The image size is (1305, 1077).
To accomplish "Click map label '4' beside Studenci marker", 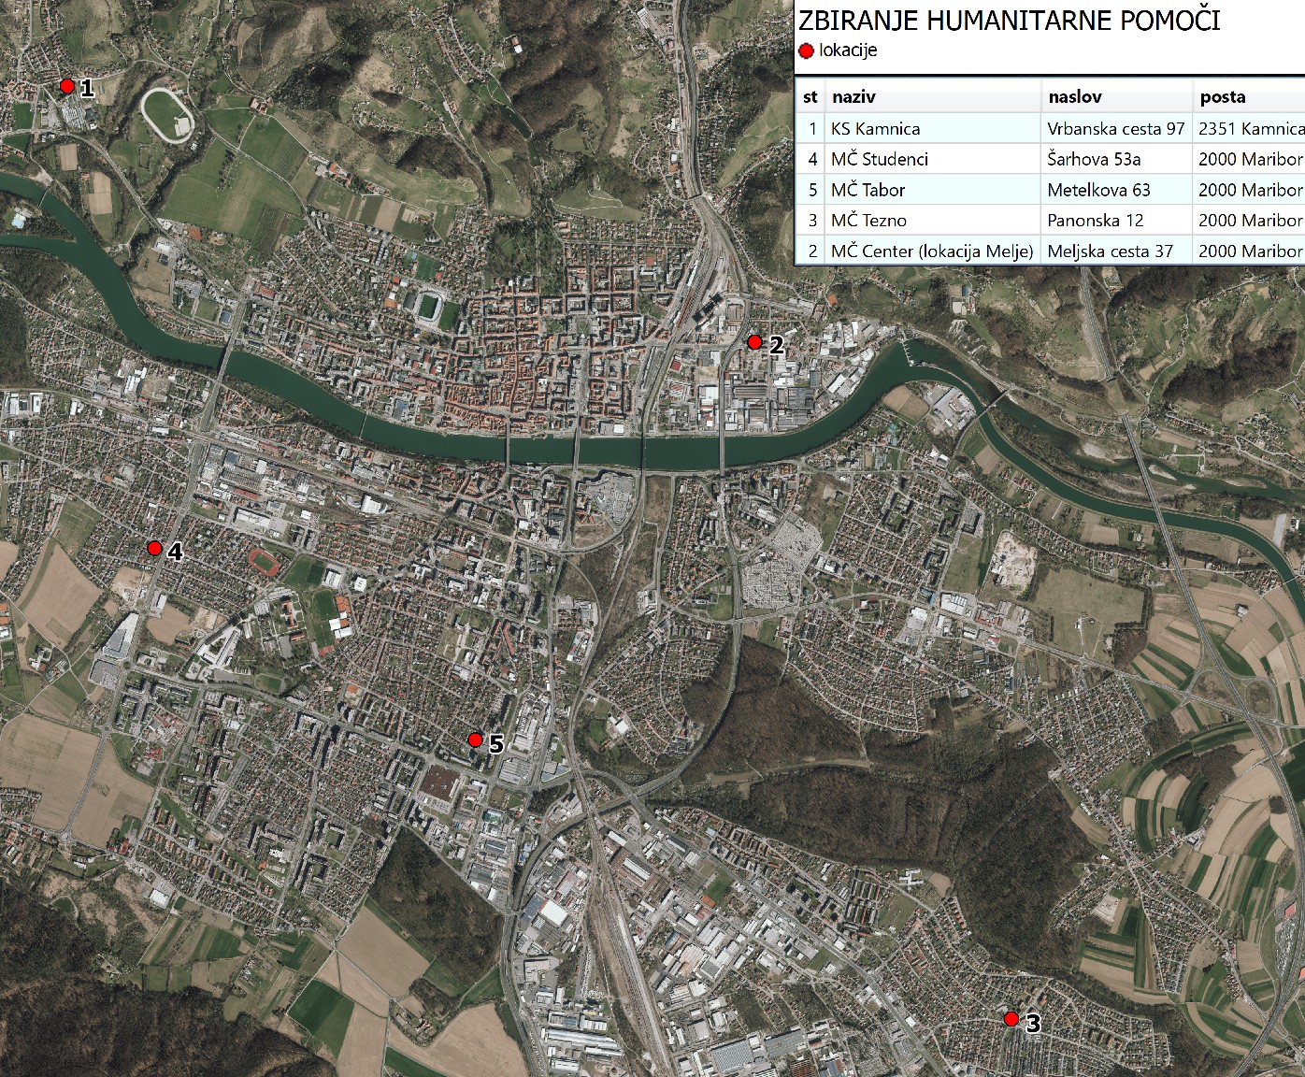I will click(175, 552).
